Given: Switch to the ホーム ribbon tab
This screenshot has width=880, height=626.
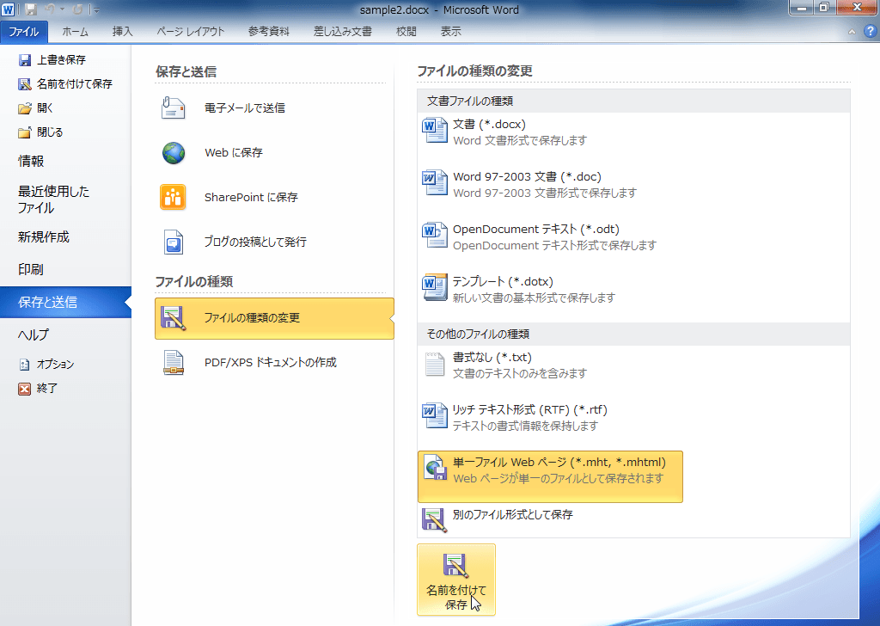Looking at the screenshot, I should click(76, 32).
